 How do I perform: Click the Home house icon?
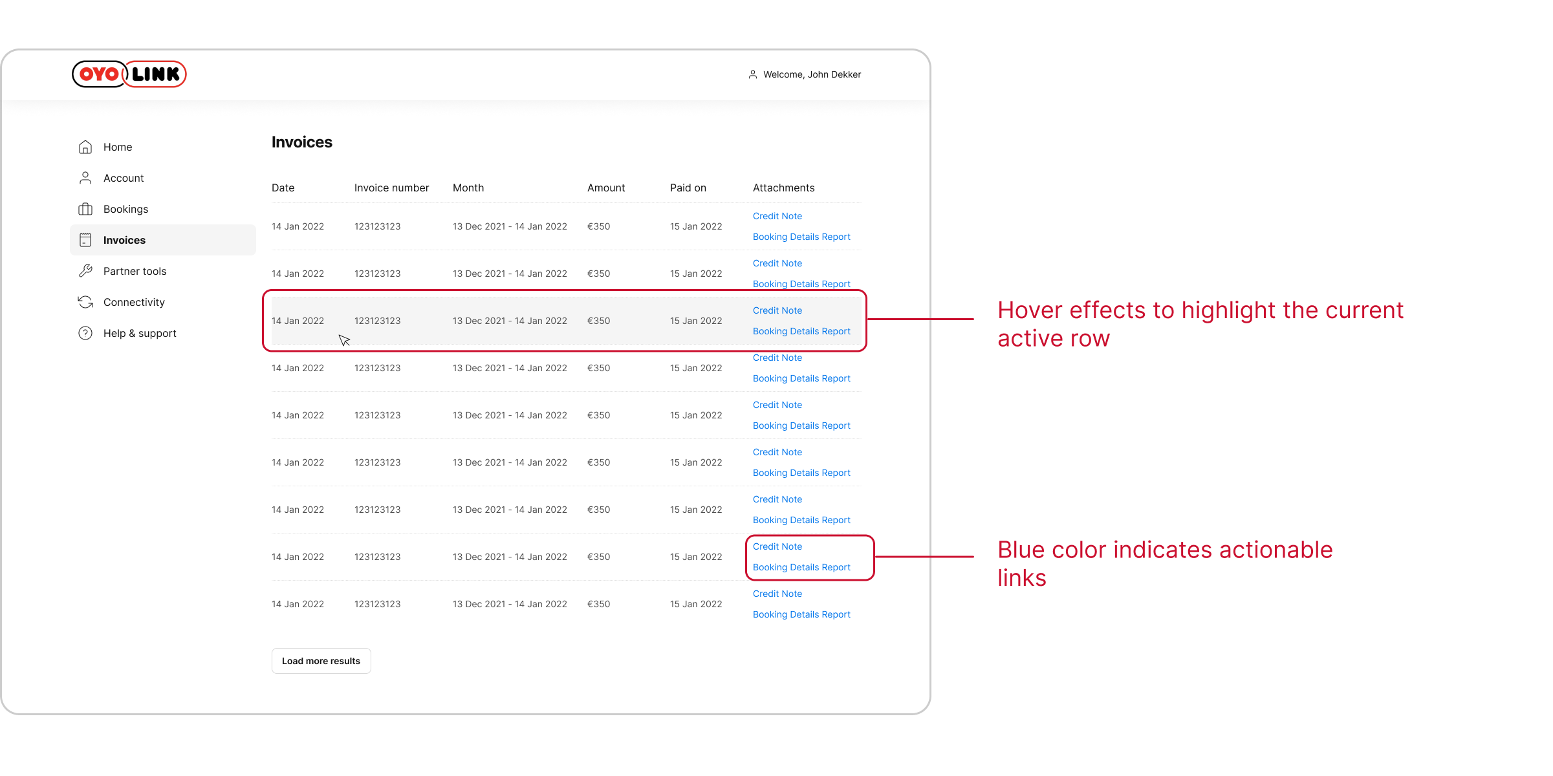85,147
